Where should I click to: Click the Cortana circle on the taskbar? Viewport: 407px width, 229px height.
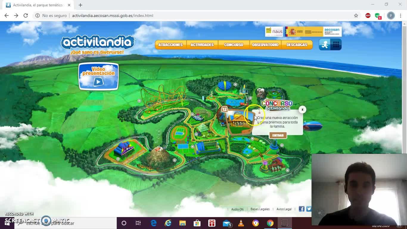[x=124, y=223]
